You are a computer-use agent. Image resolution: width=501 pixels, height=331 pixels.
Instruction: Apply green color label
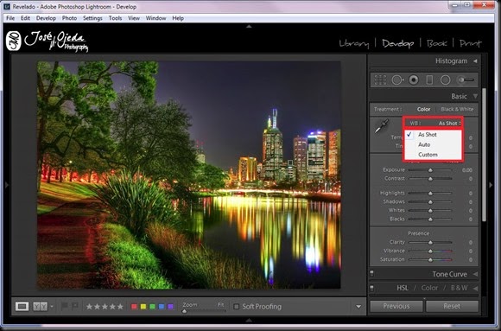tap(152, 307)
